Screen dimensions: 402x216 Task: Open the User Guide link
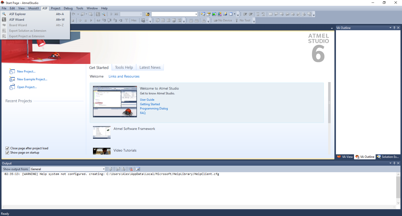coord(147,100)
